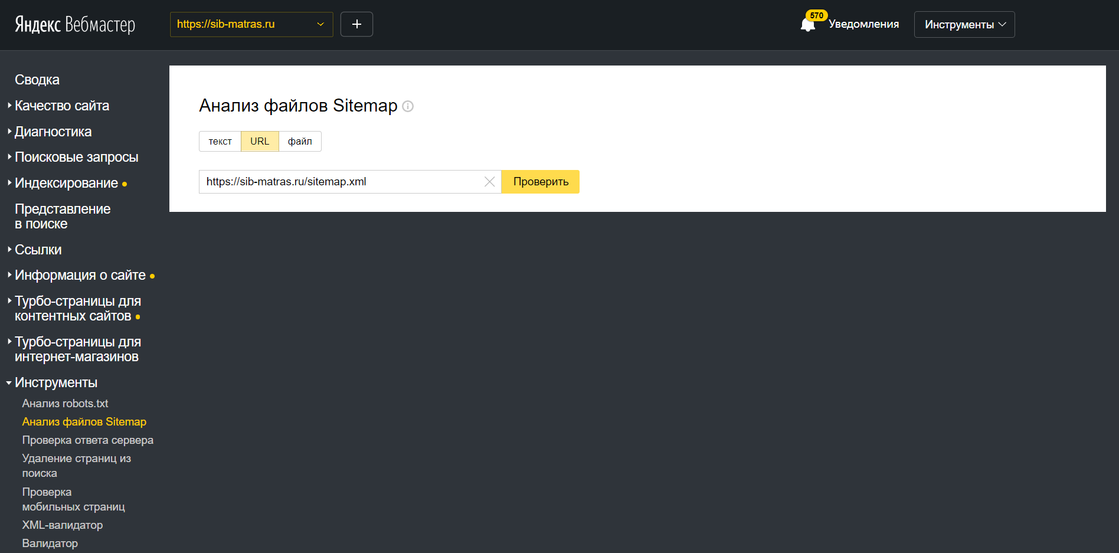Open the info icon beside Sitemap heading
1119x553 pixels.
[x=408, y=106]
